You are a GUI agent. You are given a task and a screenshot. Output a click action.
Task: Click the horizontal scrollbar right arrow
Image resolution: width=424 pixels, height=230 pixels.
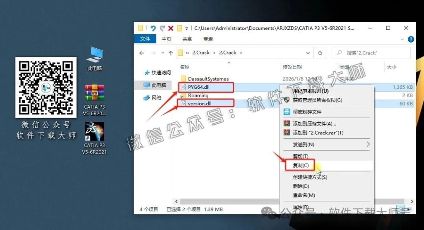click(412, 202)
